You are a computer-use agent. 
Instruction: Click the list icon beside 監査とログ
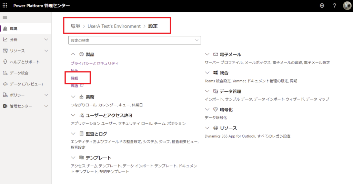point(81,134)
